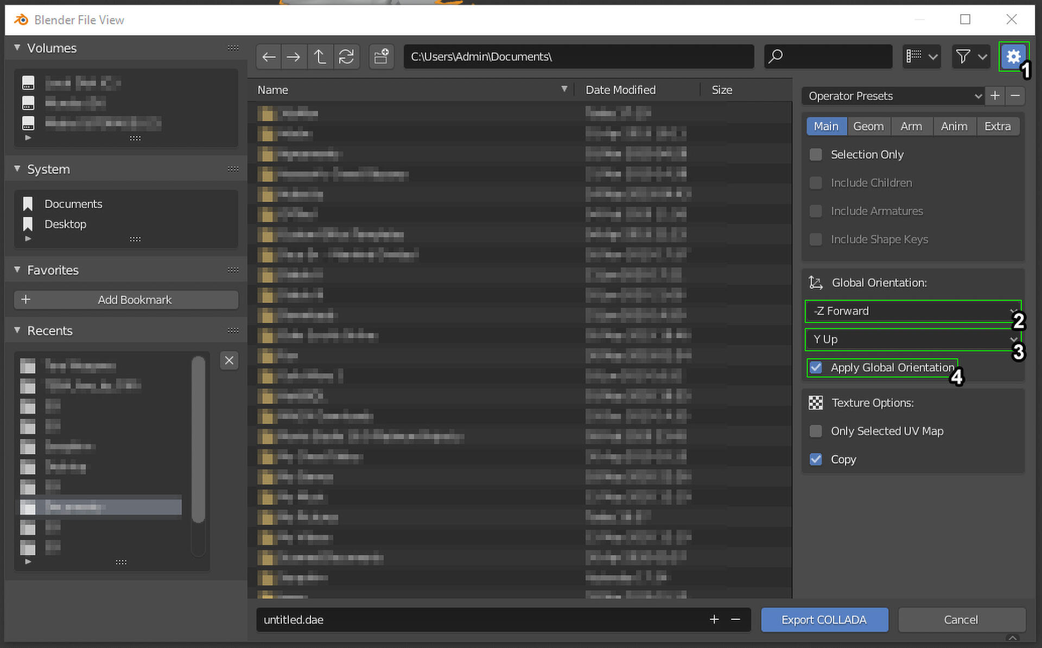The height and width of the screenshot is (648, 1042).
Task: Click the Export COLLADA button
Action: pyautogui.click(x=824, y=620)
